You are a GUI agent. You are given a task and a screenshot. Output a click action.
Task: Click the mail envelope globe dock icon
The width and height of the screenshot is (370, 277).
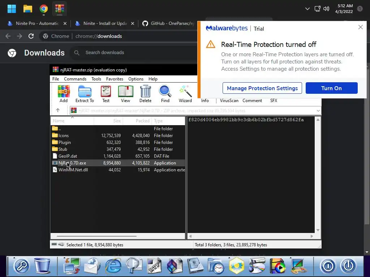point(92,266)
